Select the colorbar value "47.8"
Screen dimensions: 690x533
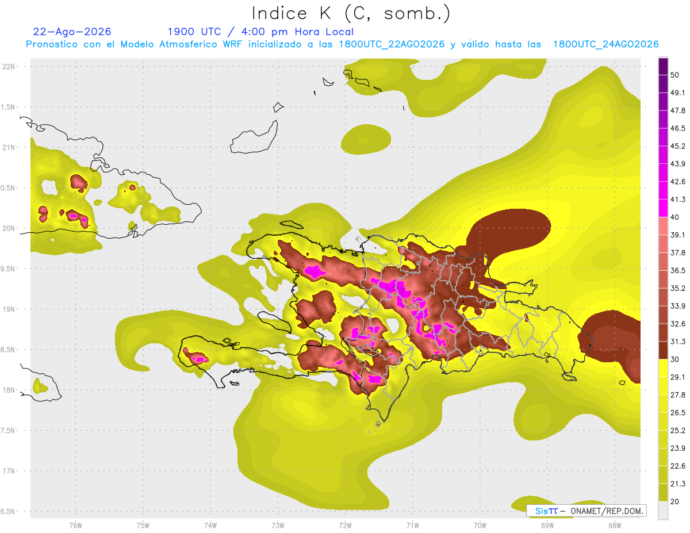(x=677, y=110)
